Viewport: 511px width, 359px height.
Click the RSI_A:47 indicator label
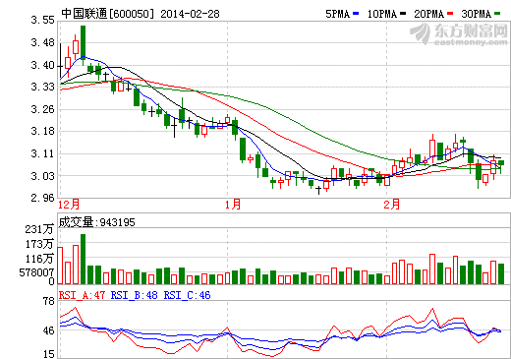coord(82,295)
